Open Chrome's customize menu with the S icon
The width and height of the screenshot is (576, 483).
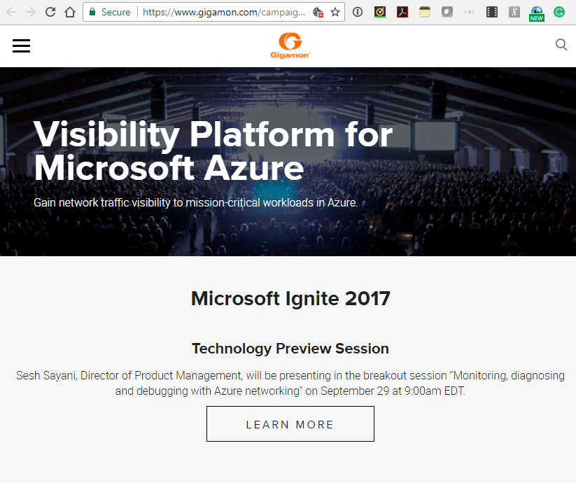[x=514, y=12]
